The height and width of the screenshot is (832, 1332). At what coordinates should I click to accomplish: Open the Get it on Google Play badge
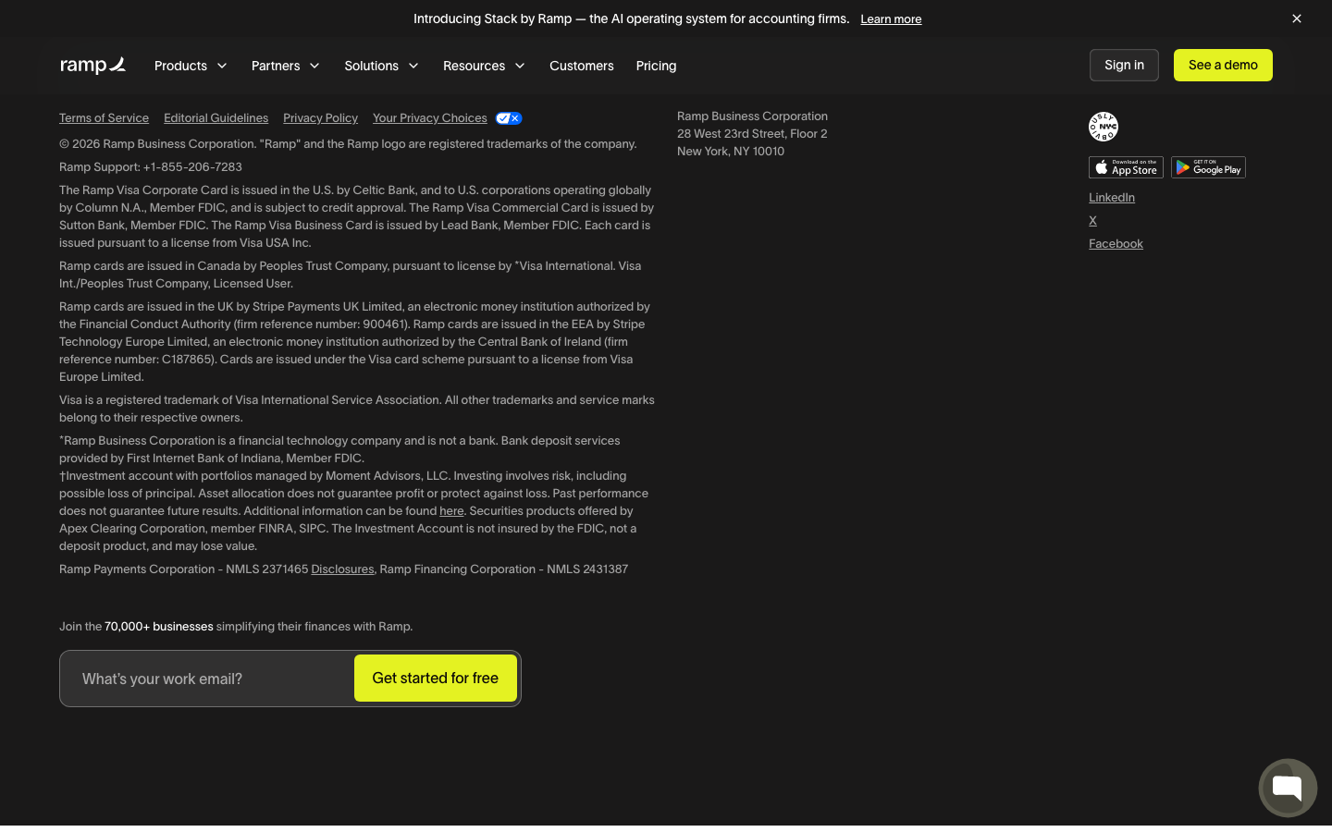pyautogui.click(x=1208, y=167)
